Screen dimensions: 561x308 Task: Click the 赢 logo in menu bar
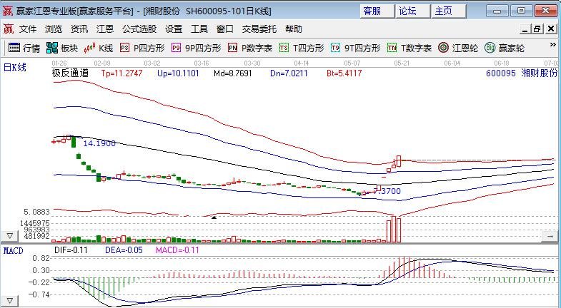pos(9,29)
